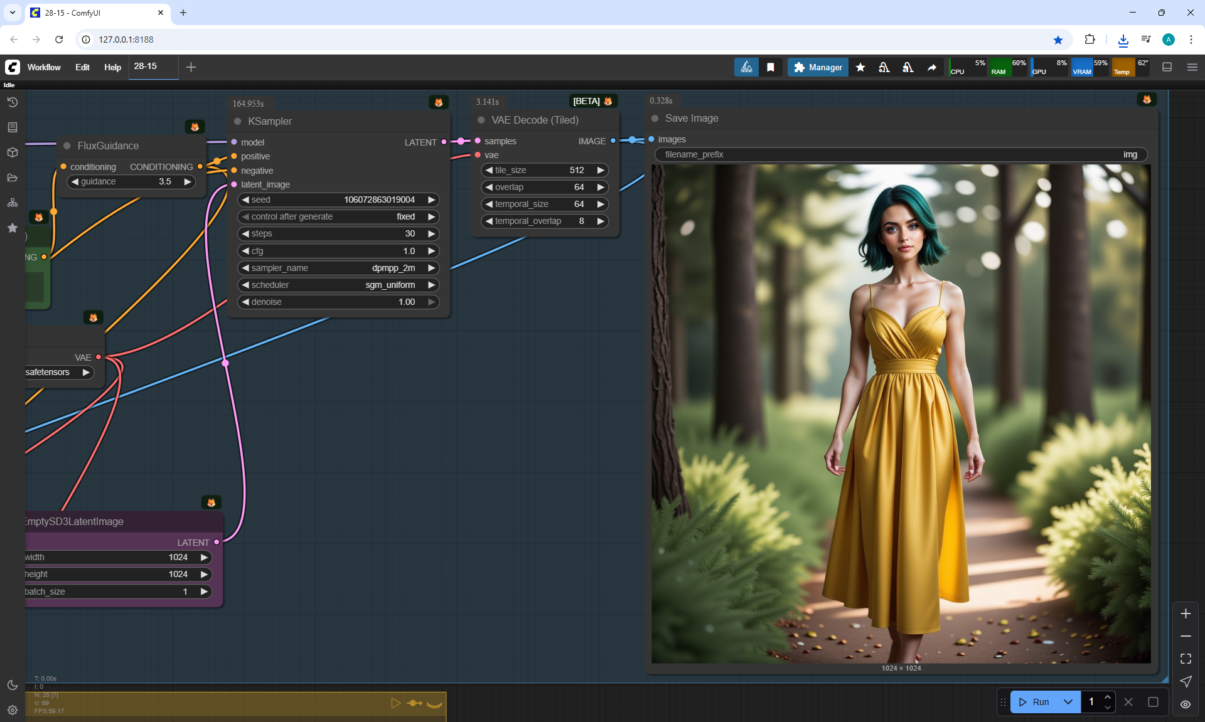This screenshot has height=722, width=1205.
Task: Toggle the bottom panel icon
Action: pos(1167,67)
